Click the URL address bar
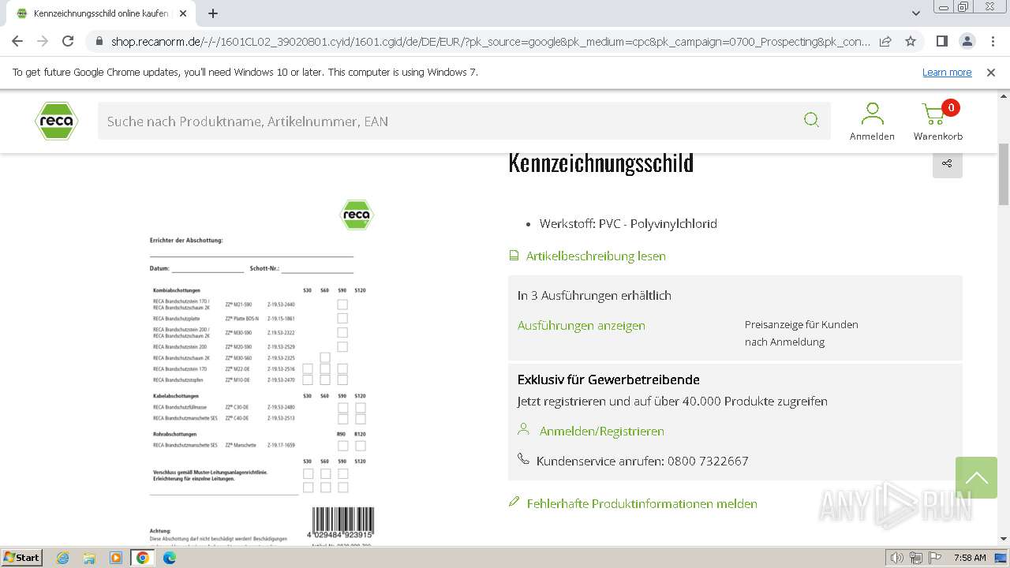This screenshot has height=568, width=1010. tap(489, 41)
